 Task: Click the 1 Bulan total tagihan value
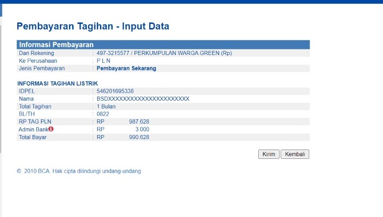[106, 106]
